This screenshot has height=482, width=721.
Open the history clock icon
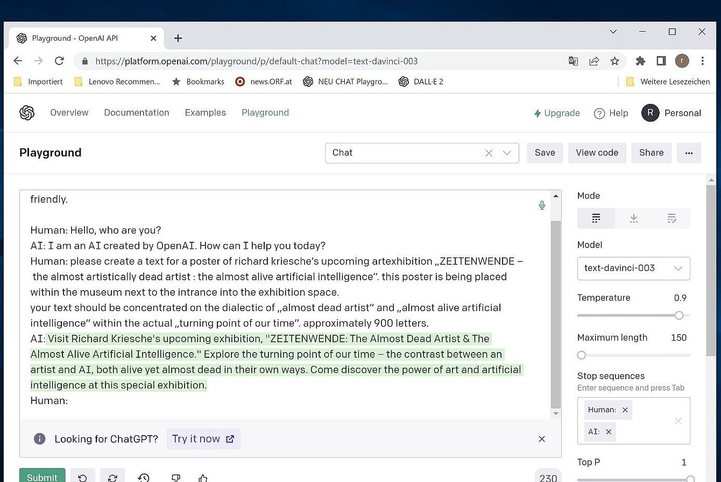pos(144,477)
